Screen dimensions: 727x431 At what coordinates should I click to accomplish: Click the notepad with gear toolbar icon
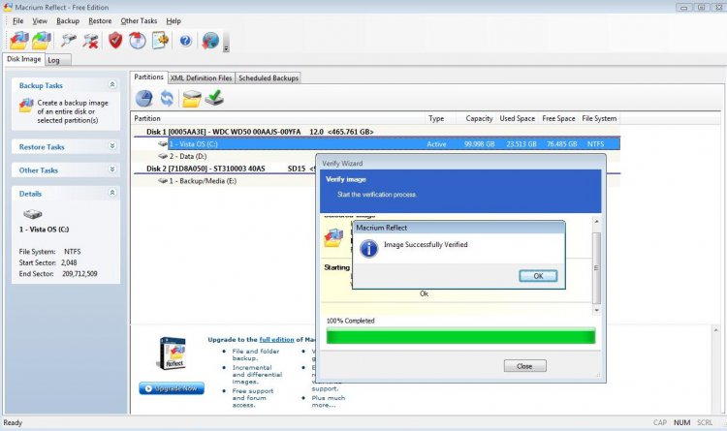[160, 41]
